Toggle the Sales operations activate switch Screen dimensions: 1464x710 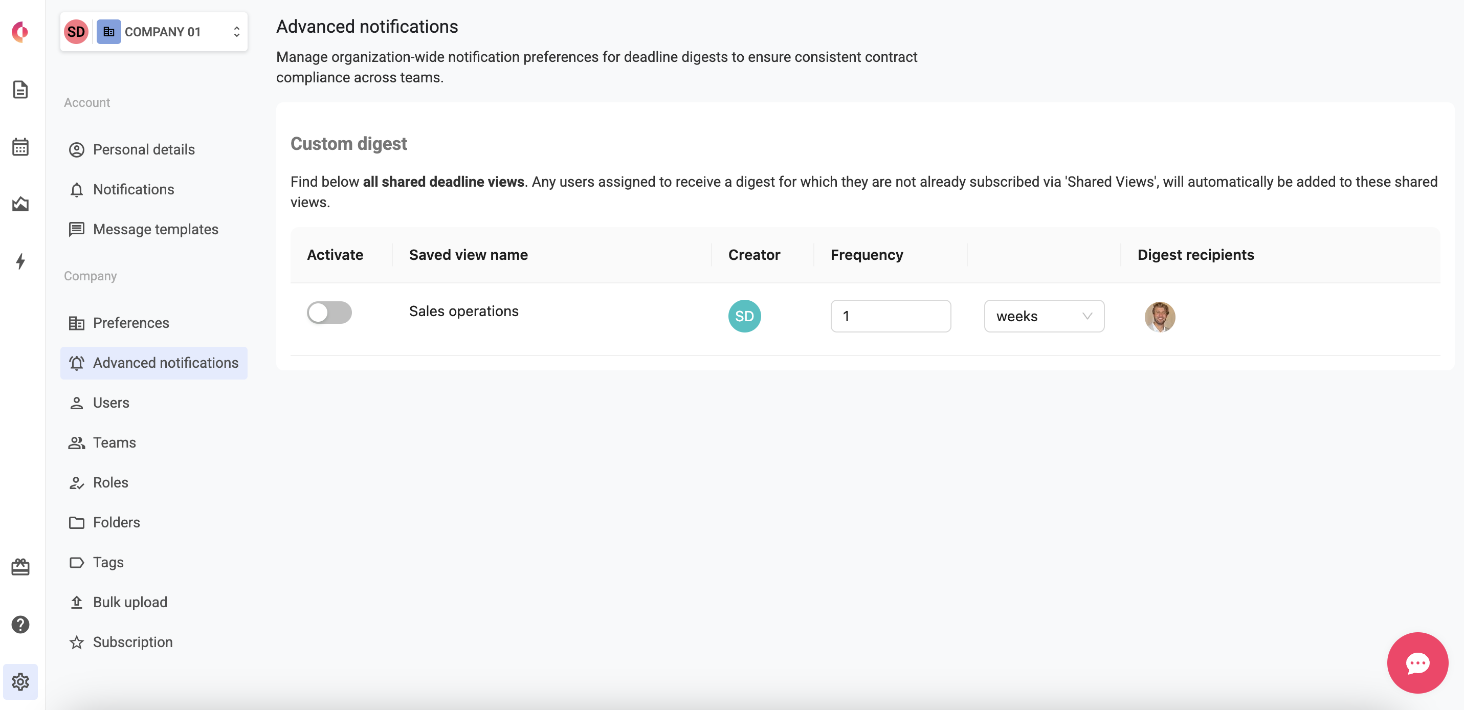coord(329,312)
